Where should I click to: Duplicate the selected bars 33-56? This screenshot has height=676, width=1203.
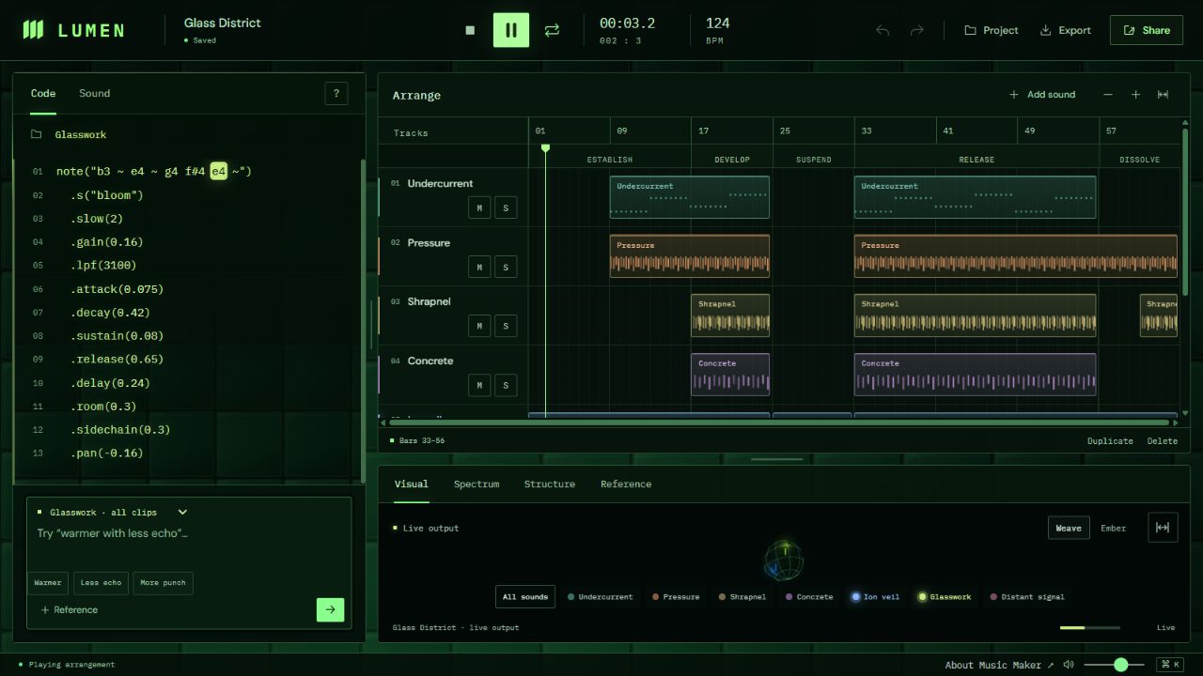[1110, 441]
